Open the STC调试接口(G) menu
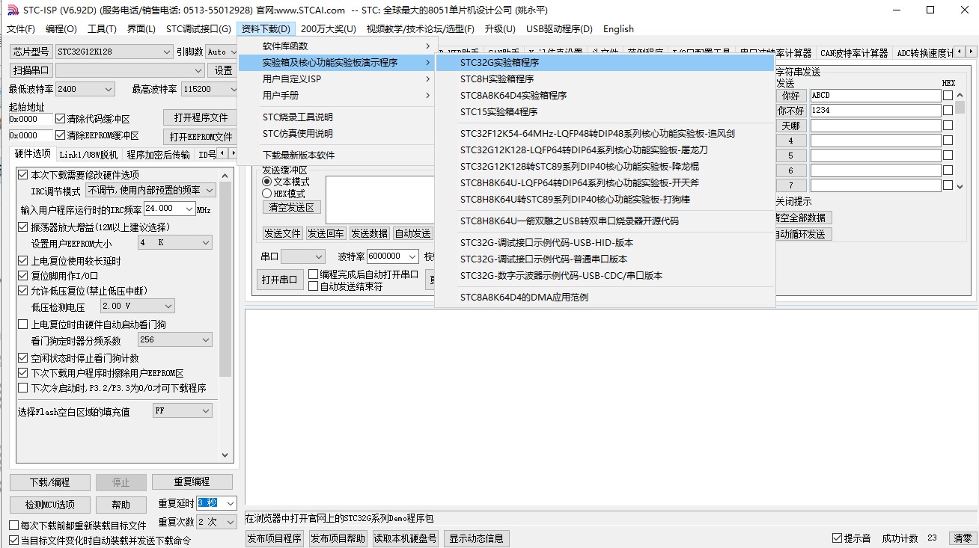This screenshot has width=979, height=548. pyautogui.click(x=198, y=29)
